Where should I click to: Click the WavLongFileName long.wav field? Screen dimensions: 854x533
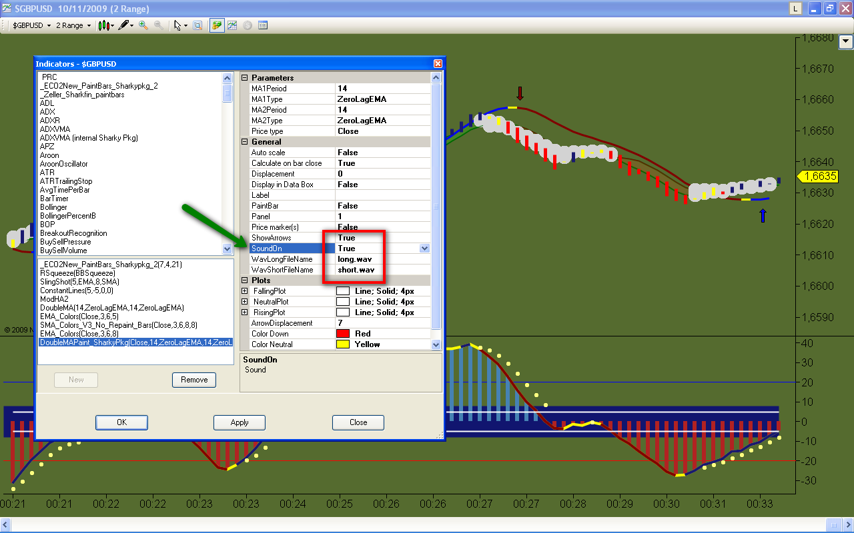[x=383, y=259]
